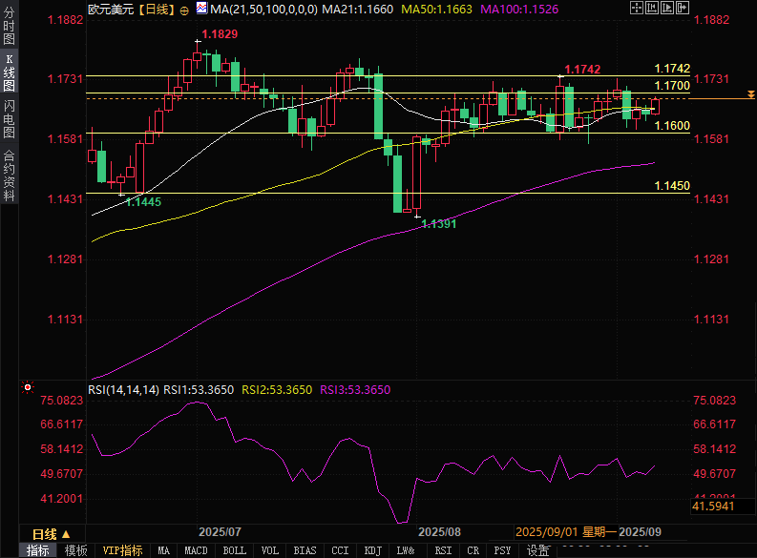Switch to the 模板 tab
This screenshot has height=558, width=757.
tap(75, 550)
